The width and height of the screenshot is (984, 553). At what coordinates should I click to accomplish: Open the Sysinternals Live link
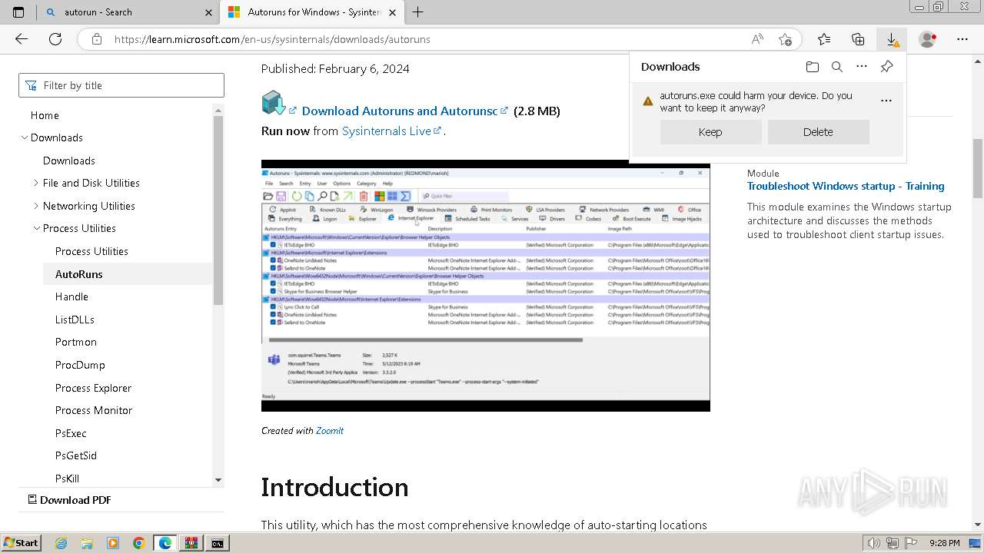point(387,131)
